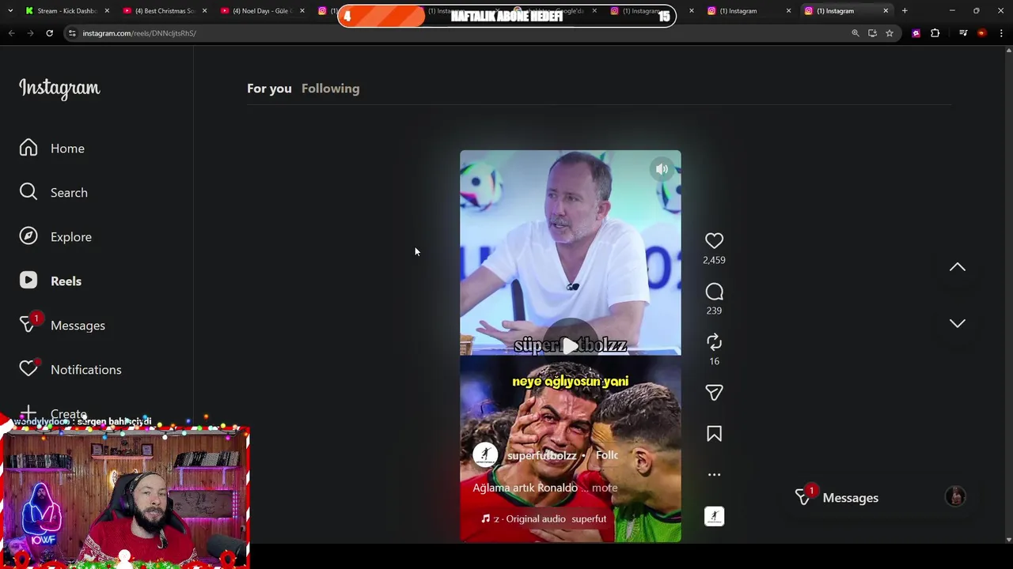The height and width of the screenshot is (569, 1013).
Task: Expand the caption with more link
Action: pyautogui.click(x=605, y=488)
